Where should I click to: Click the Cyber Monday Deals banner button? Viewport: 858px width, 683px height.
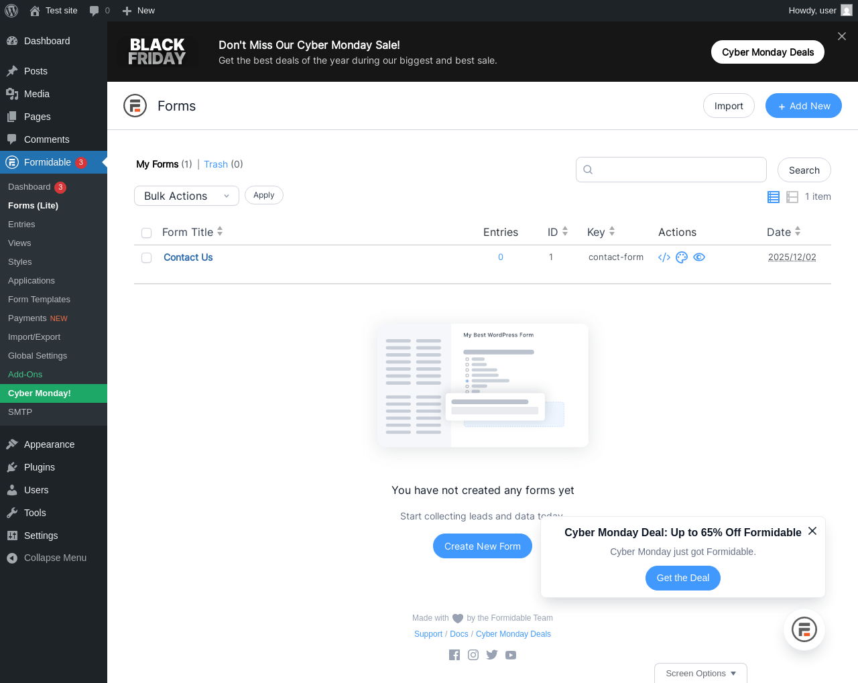[x=768, y=52]
